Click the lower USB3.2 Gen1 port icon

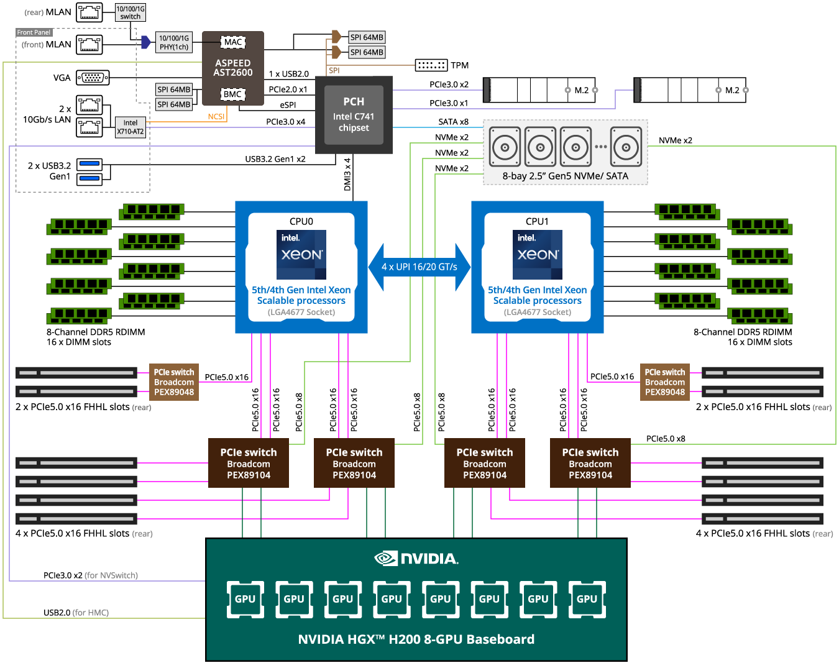[x=89, y=179]
